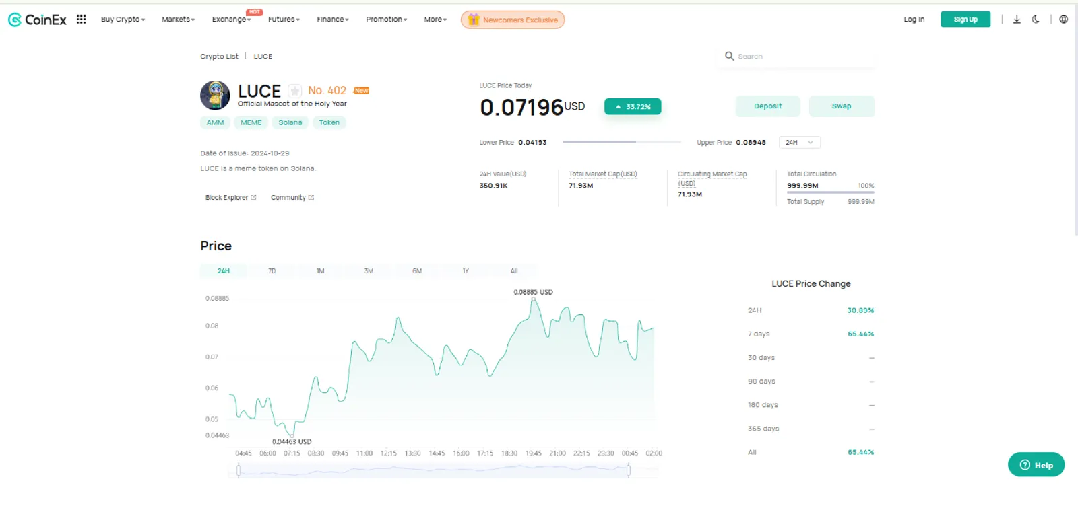Expand the Exchange menu
The height and width of the screenshot is (508, 1078).
tap(231, 20)
